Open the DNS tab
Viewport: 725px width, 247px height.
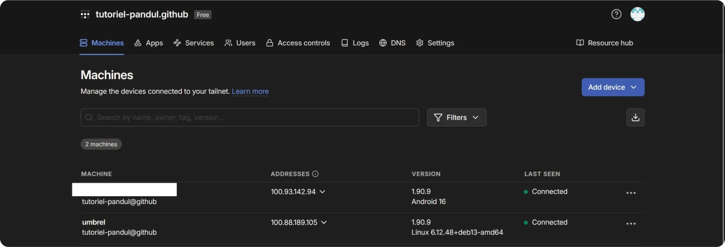point(392,43)
